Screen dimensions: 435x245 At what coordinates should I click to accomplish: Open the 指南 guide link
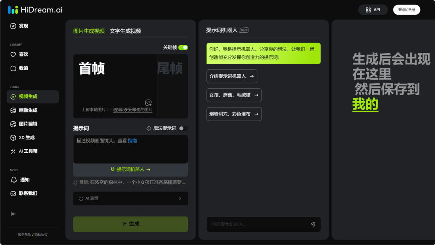click(x=133, y=141)
